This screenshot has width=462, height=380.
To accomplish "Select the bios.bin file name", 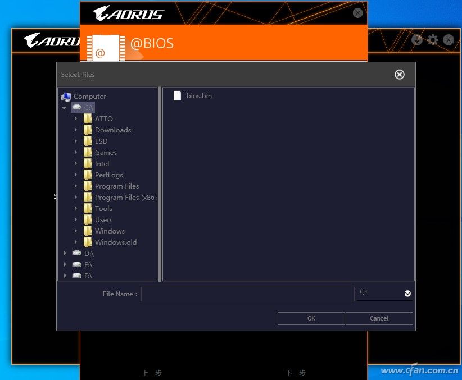I will 199,95.
